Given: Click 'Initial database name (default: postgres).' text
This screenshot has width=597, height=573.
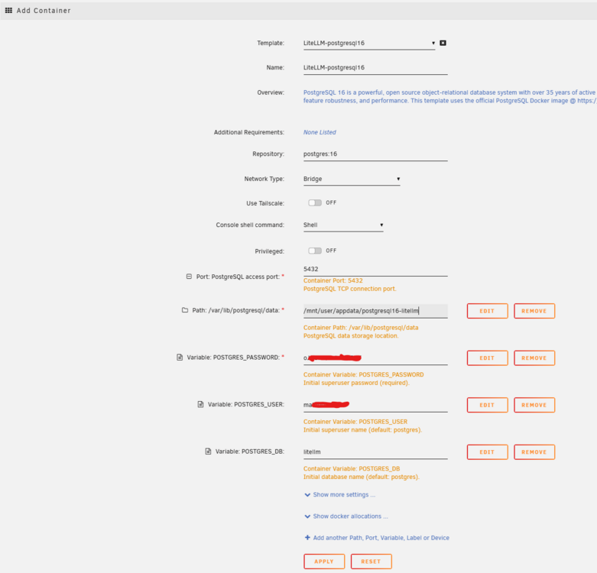Looking at the screenshot, I should (x=362, y=477).
